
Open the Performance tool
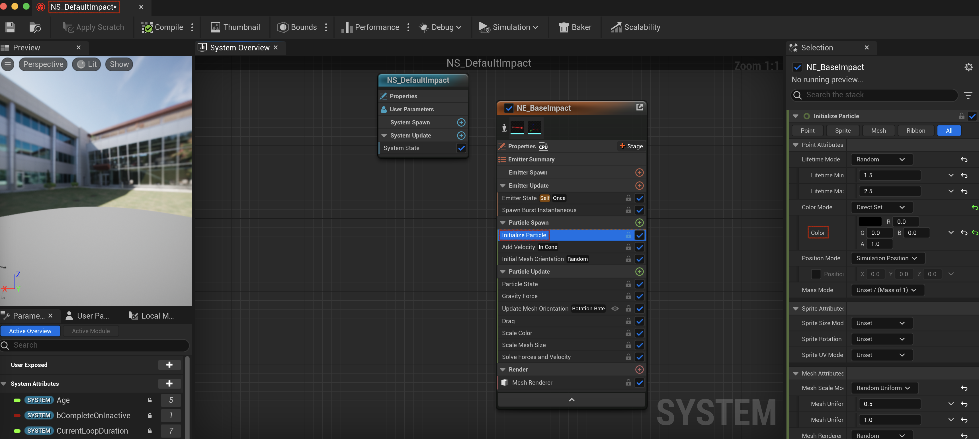pos(370,27)
